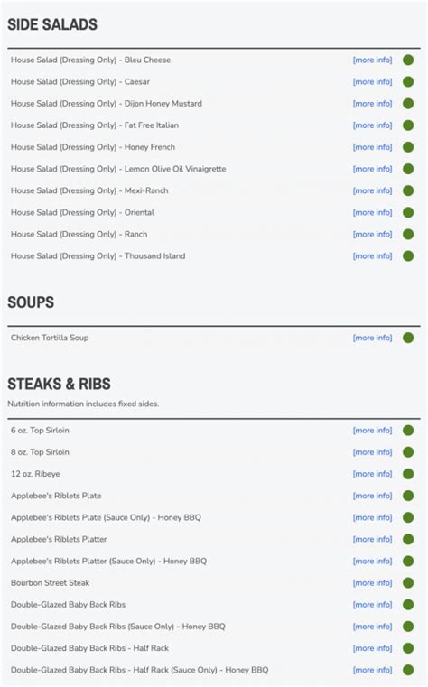Screen dimensions: 428x687
Task: Select green dot for Mexi-Ranch house salad
Action: pos(408,191)
